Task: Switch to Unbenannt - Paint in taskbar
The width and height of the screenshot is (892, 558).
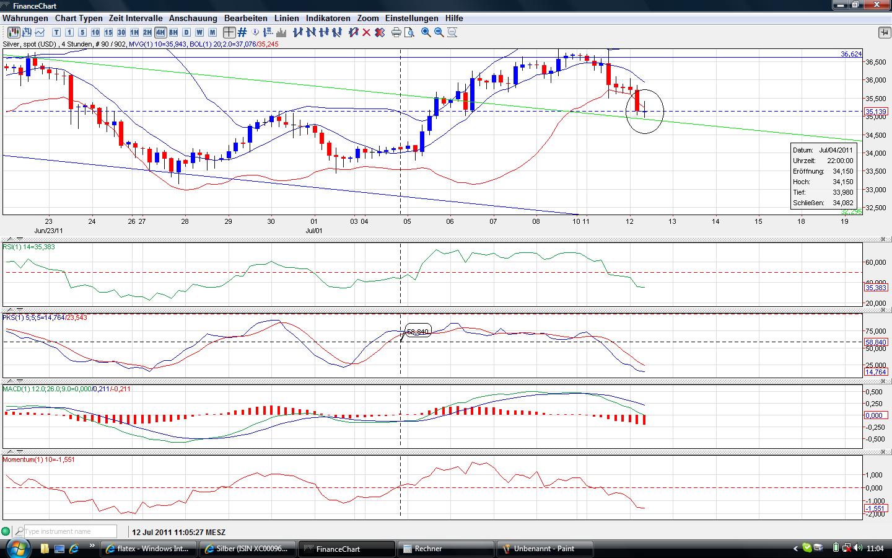Action: [x=544, y=549]
